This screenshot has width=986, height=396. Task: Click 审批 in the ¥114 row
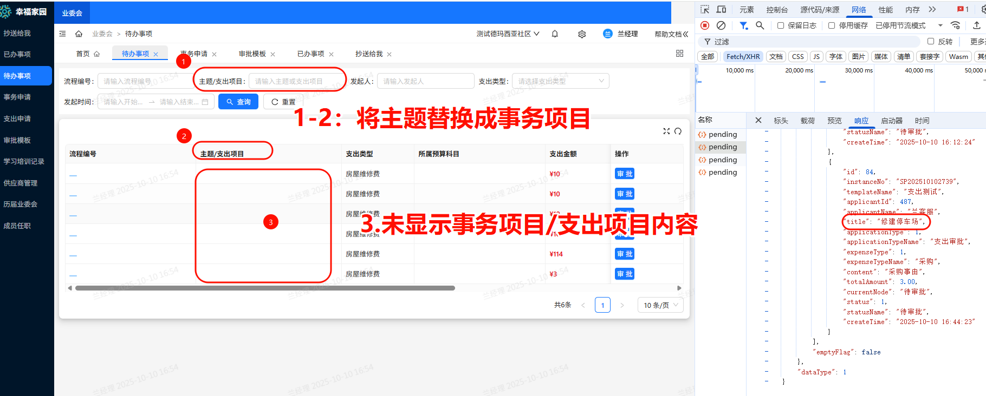click(625, 254)
